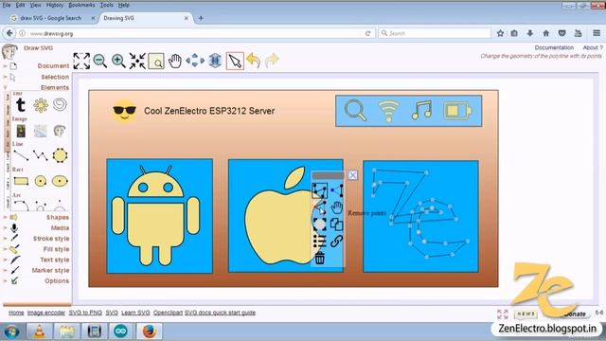Select remove point icon in popup
The height and width of the screenshot is (341, 606).
click(320, 207)
